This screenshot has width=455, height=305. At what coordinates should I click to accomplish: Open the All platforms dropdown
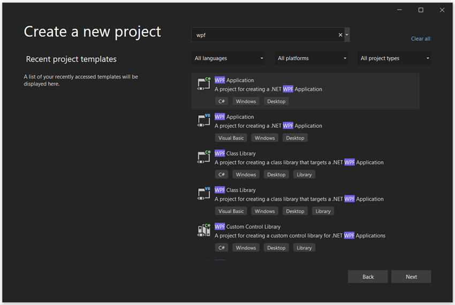(x=311, y=58)
